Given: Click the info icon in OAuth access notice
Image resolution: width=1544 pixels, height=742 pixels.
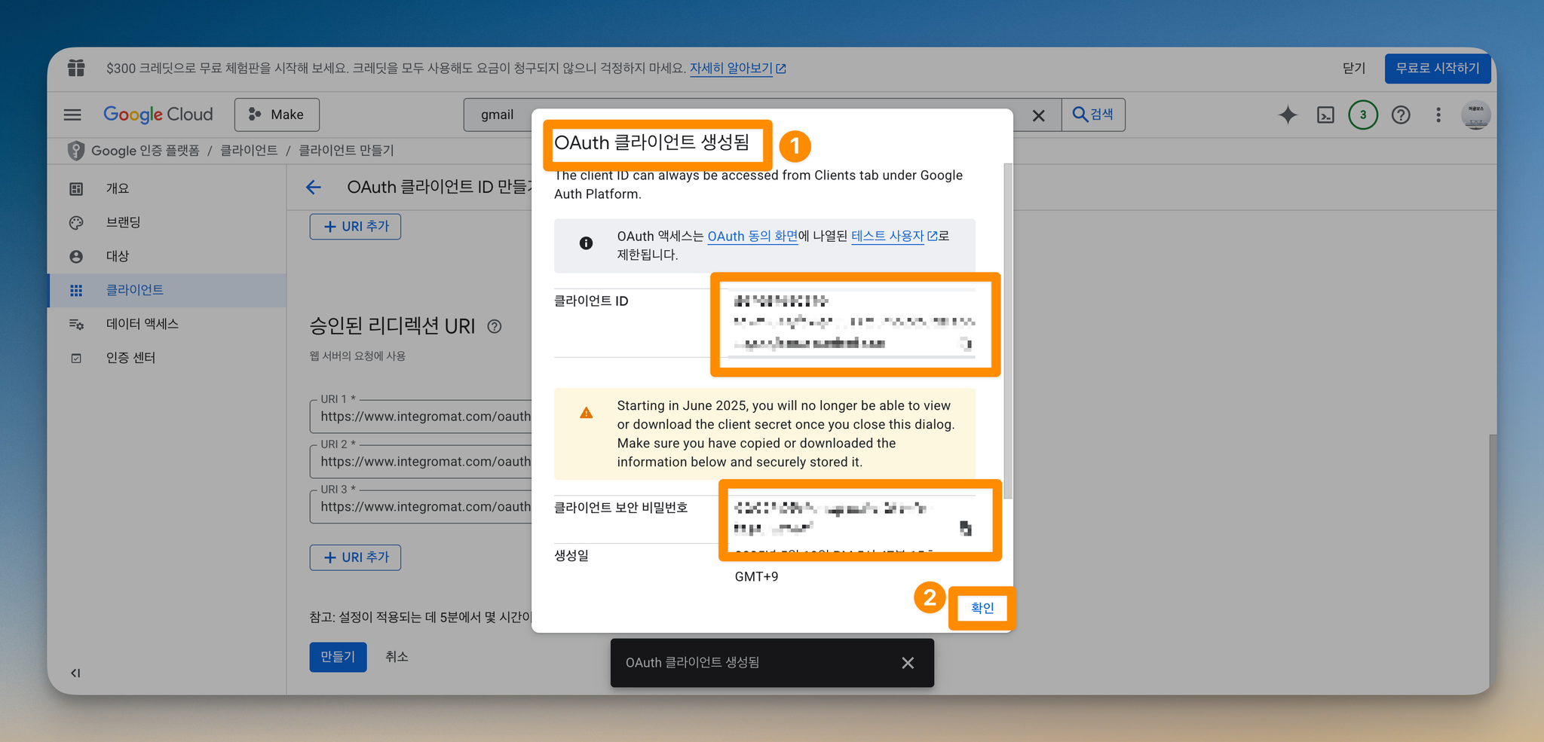Looking at the screenshot, I should [586, 243].
